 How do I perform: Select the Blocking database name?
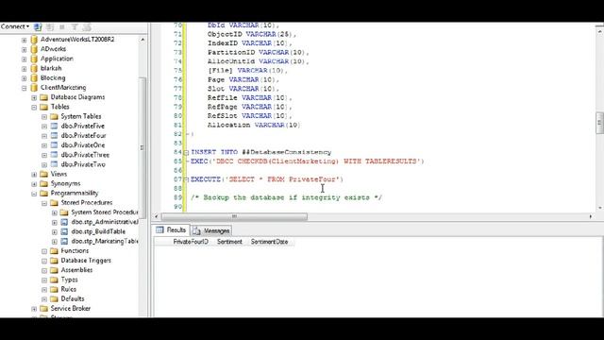[53, 77]
